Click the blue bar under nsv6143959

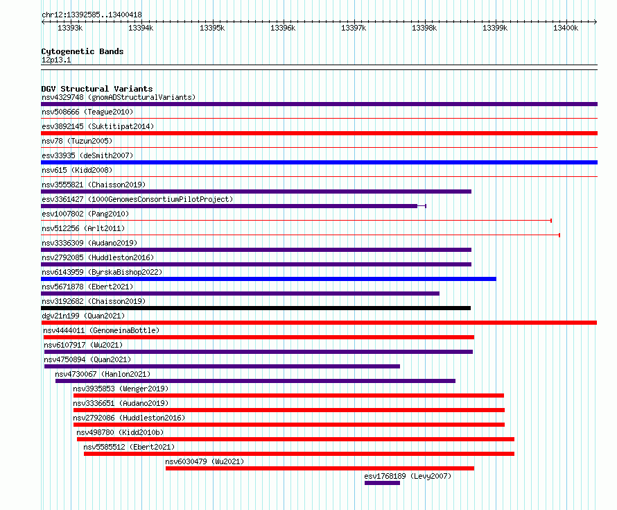click(268, 279)
